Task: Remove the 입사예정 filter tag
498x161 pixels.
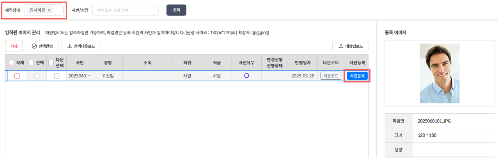Action: coord(49,10)
